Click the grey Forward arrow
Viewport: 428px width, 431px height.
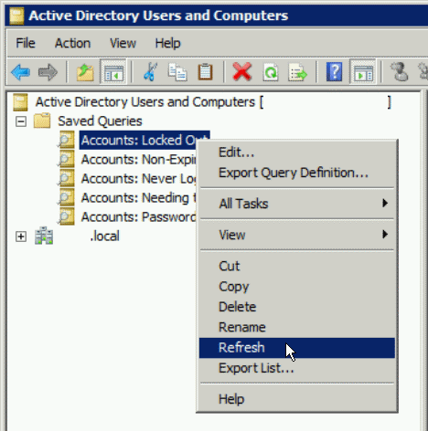point(48,72)
